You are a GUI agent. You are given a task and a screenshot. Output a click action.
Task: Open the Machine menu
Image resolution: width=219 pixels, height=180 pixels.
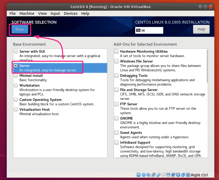pos(27,13)
